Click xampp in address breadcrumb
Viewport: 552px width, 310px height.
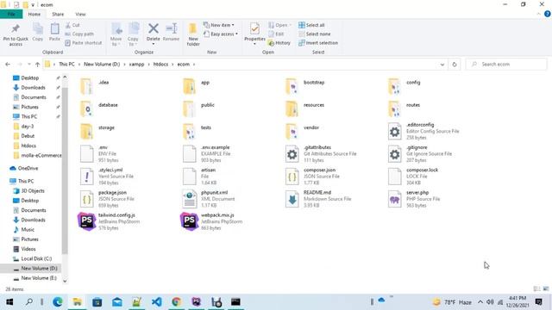(136, 65)
